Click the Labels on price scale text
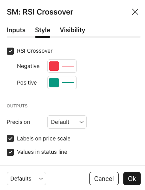 [x=44, y=138]
